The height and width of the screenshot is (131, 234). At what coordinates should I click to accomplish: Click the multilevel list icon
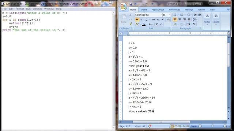coord(189,15)
